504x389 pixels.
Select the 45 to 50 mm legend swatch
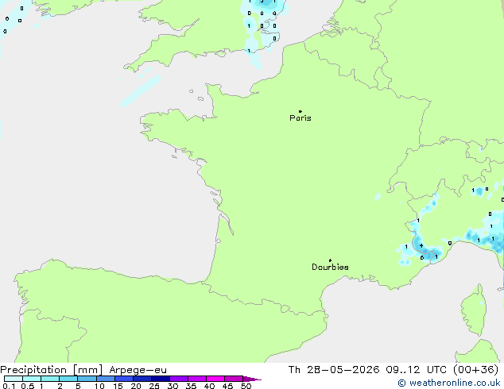(x=234, y=379)
